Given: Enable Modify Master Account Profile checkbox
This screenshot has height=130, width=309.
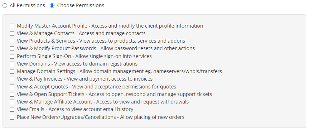Looking at the screenshot, I should (12, 26).
